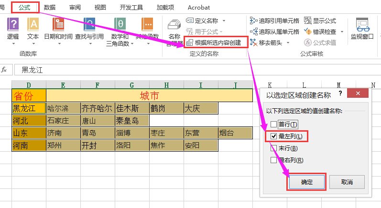Screen dimensions: 381x208
Task: Switch to the Data (数据) tab
Action: [x=50, y=8]
